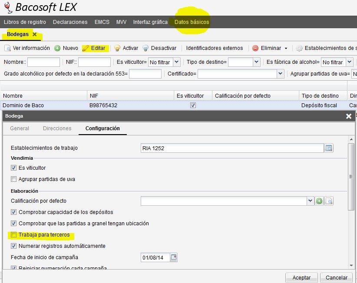Viewport: 357px width, 283px height.
Task: Open Agrupar partidas de uva filter combo
Action: click(354, 74)
